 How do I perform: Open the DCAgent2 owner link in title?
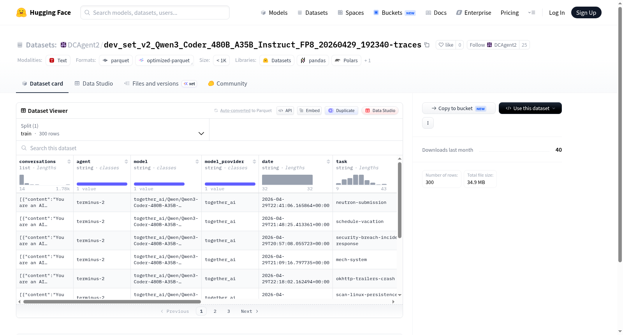84,45
